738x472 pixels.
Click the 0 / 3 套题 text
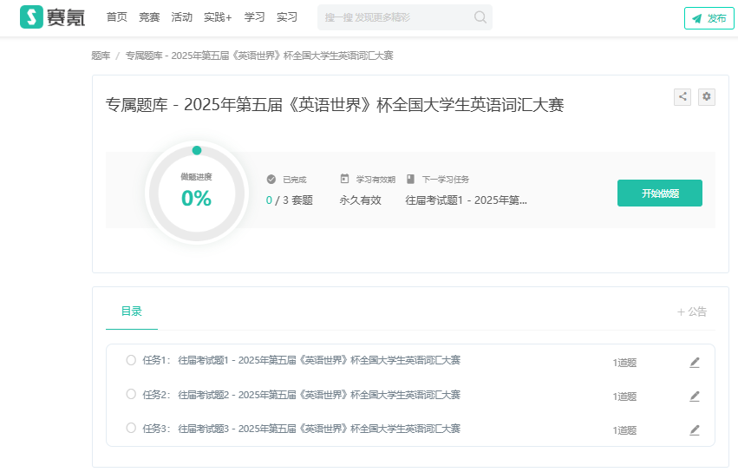290,200
